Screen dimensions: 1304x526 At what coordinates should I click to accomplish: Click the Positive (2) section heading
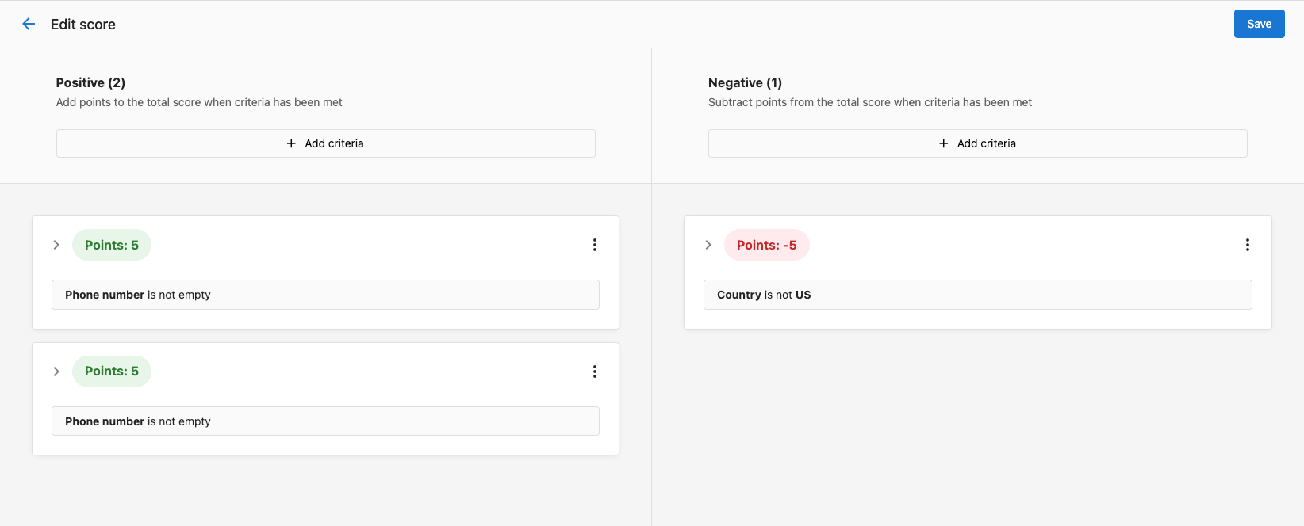tap(90, 82)
